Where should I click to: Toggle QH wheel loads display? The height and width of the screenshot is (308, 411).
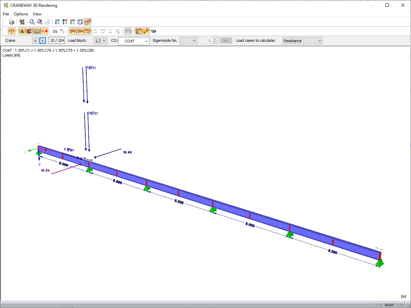pos(80,31)
